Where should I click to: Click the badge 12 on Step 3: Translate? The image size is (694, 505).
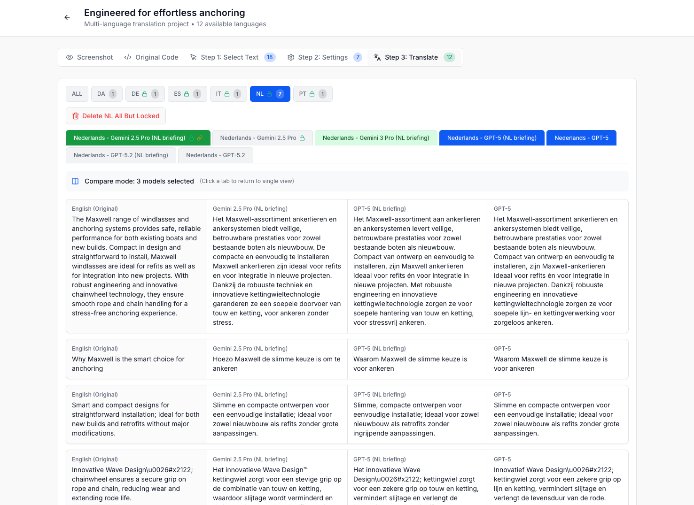point(450,57)
